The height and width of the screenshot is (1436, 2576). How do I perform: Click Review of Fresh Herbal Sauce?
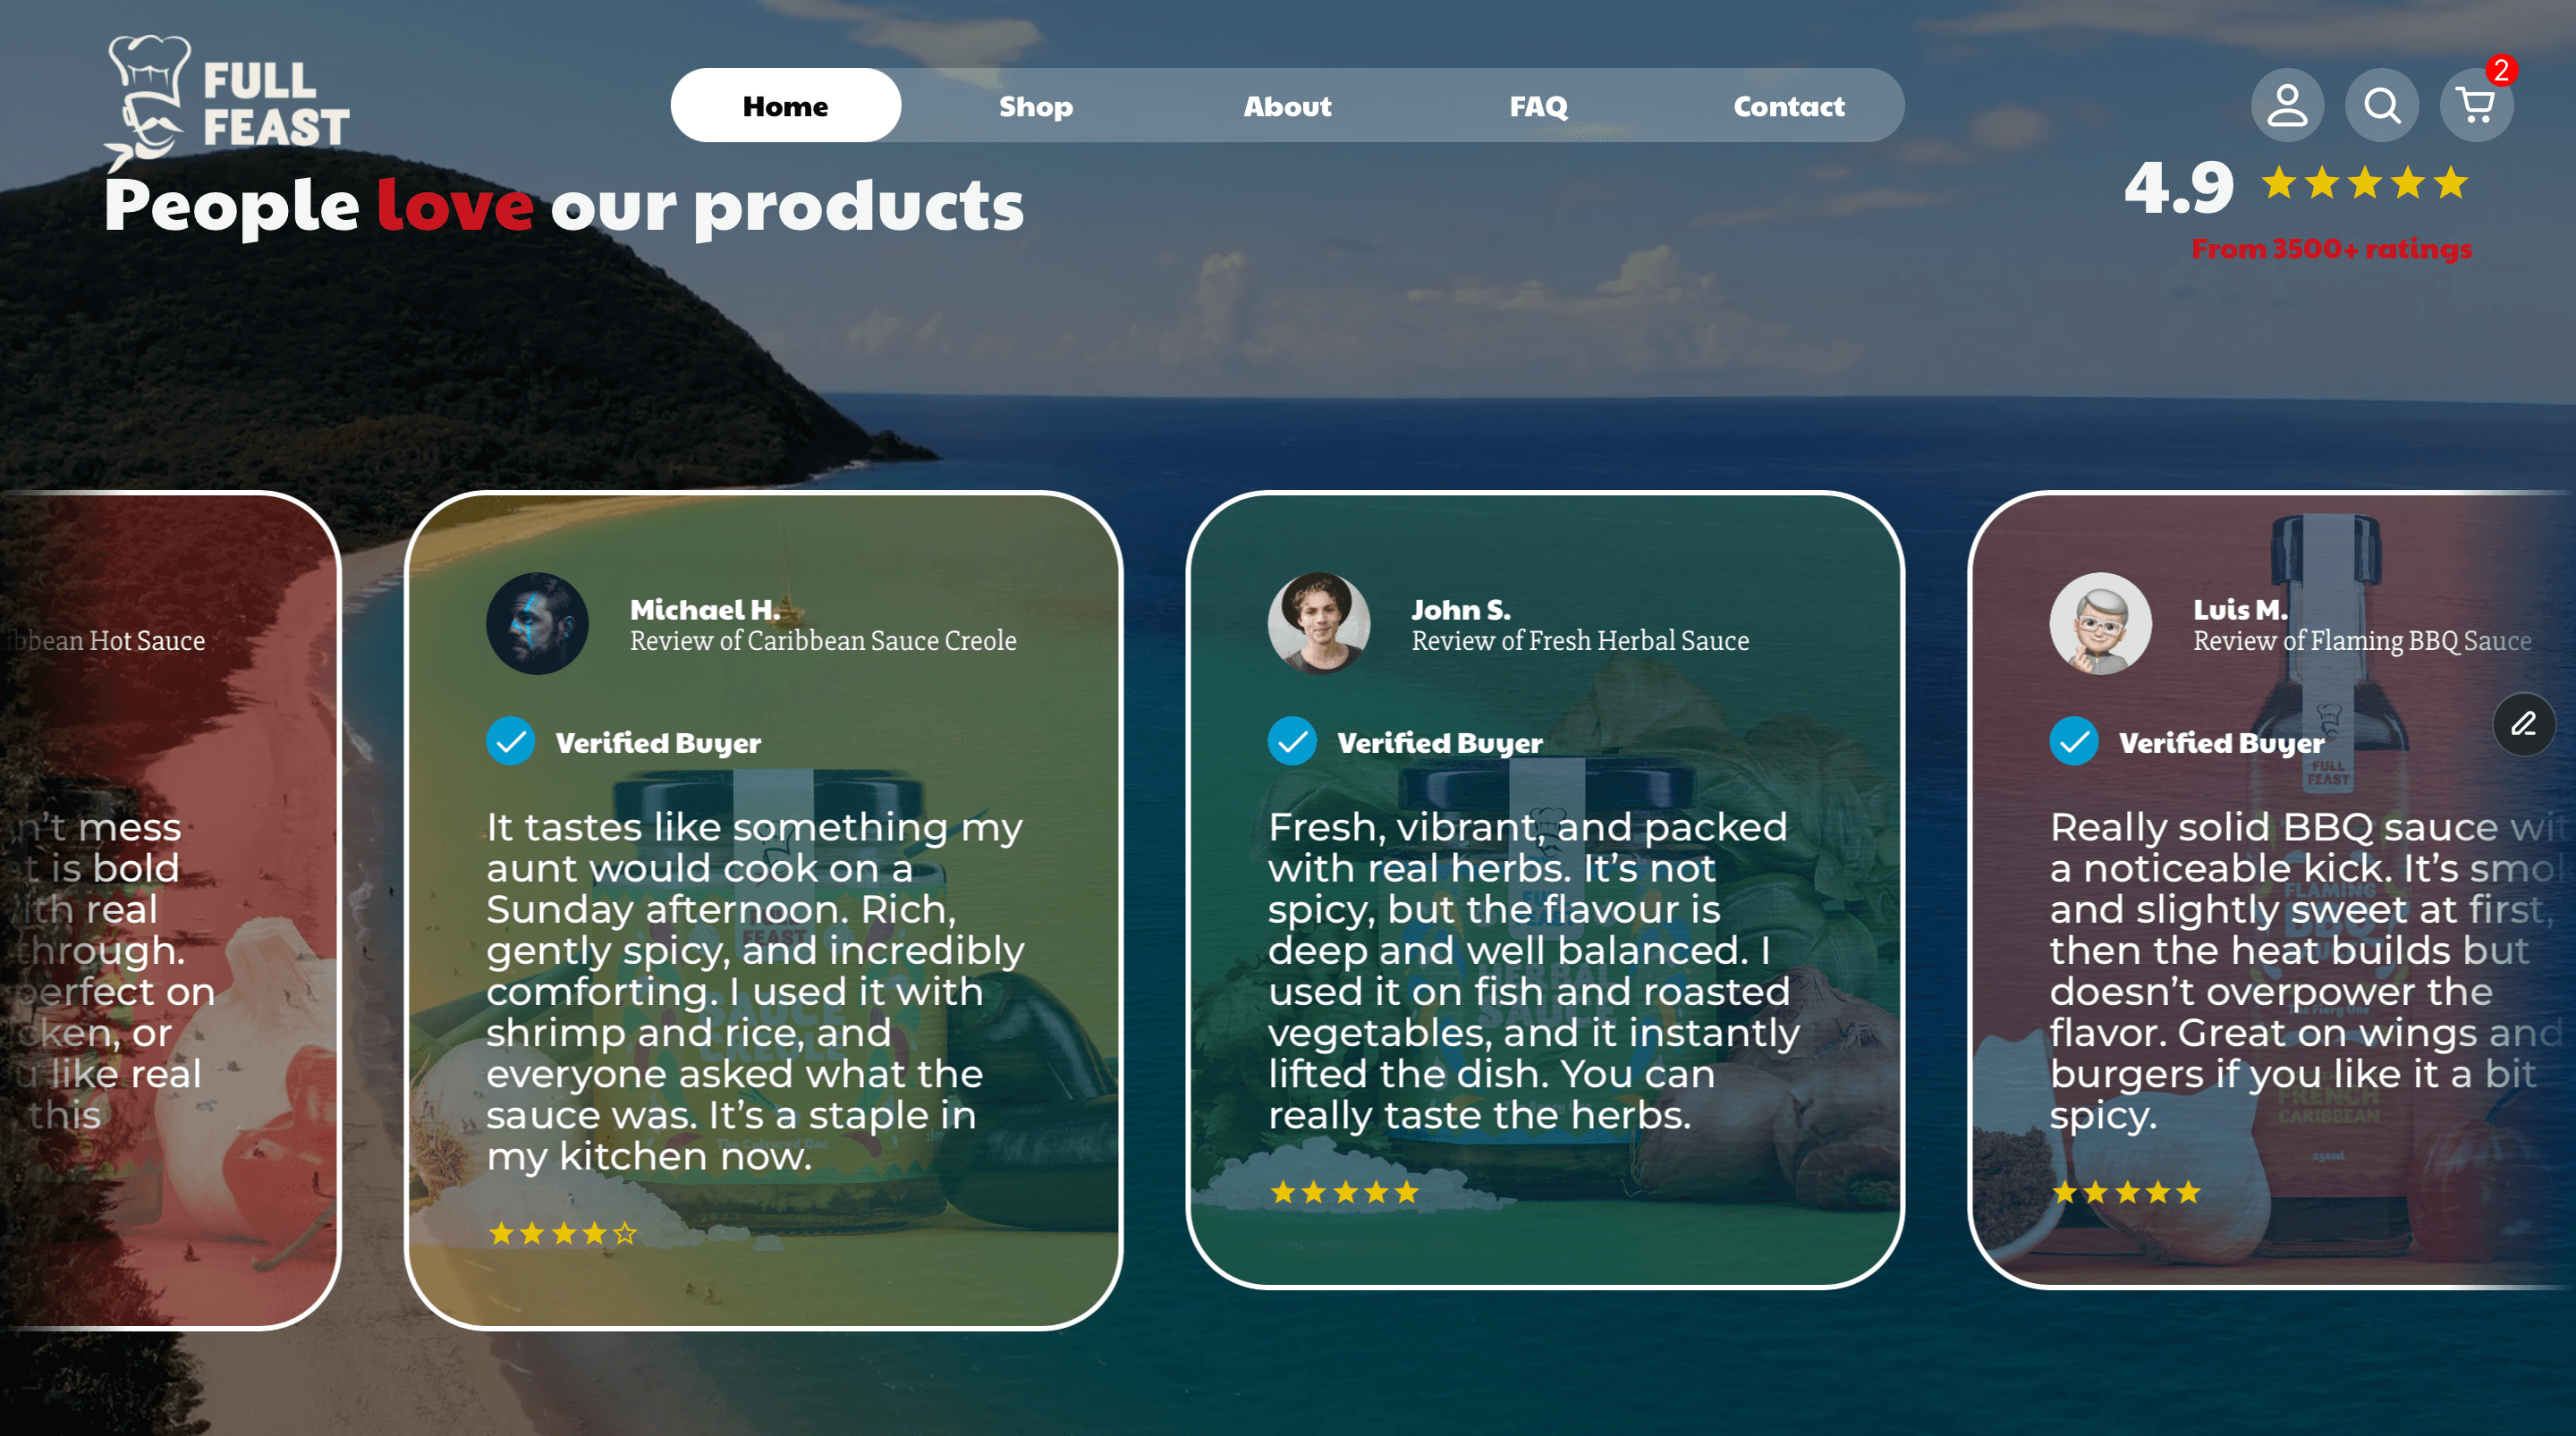(x=1580, y=641)
